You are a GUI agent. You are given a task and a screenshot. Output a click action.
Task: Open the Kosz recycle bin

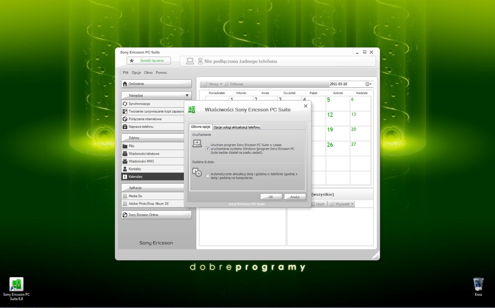click(478, 287)
